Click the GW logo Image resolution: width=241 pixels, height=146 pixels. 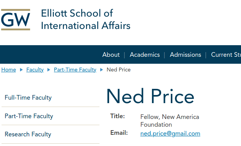[15, 20]
